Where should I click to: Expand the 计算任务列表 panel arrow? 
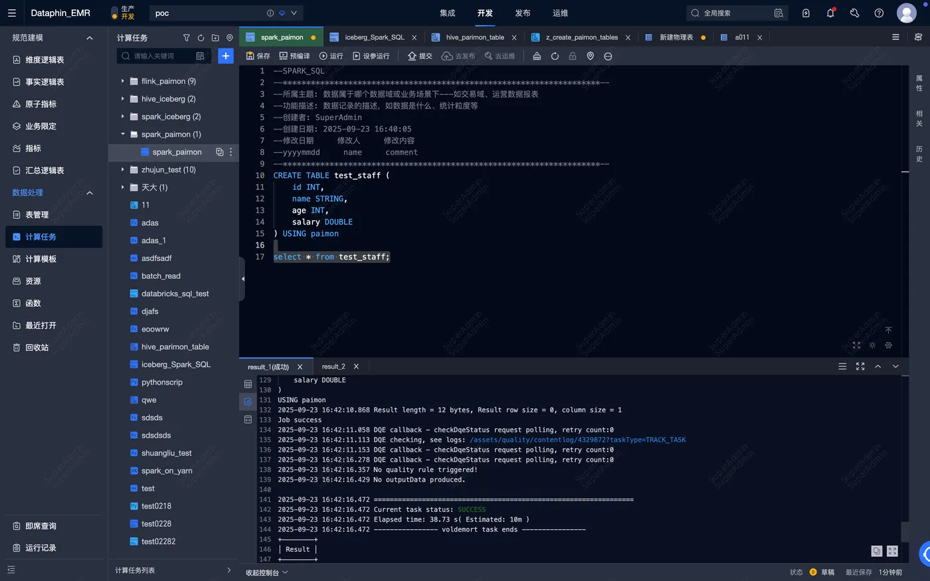click(229, 570)
